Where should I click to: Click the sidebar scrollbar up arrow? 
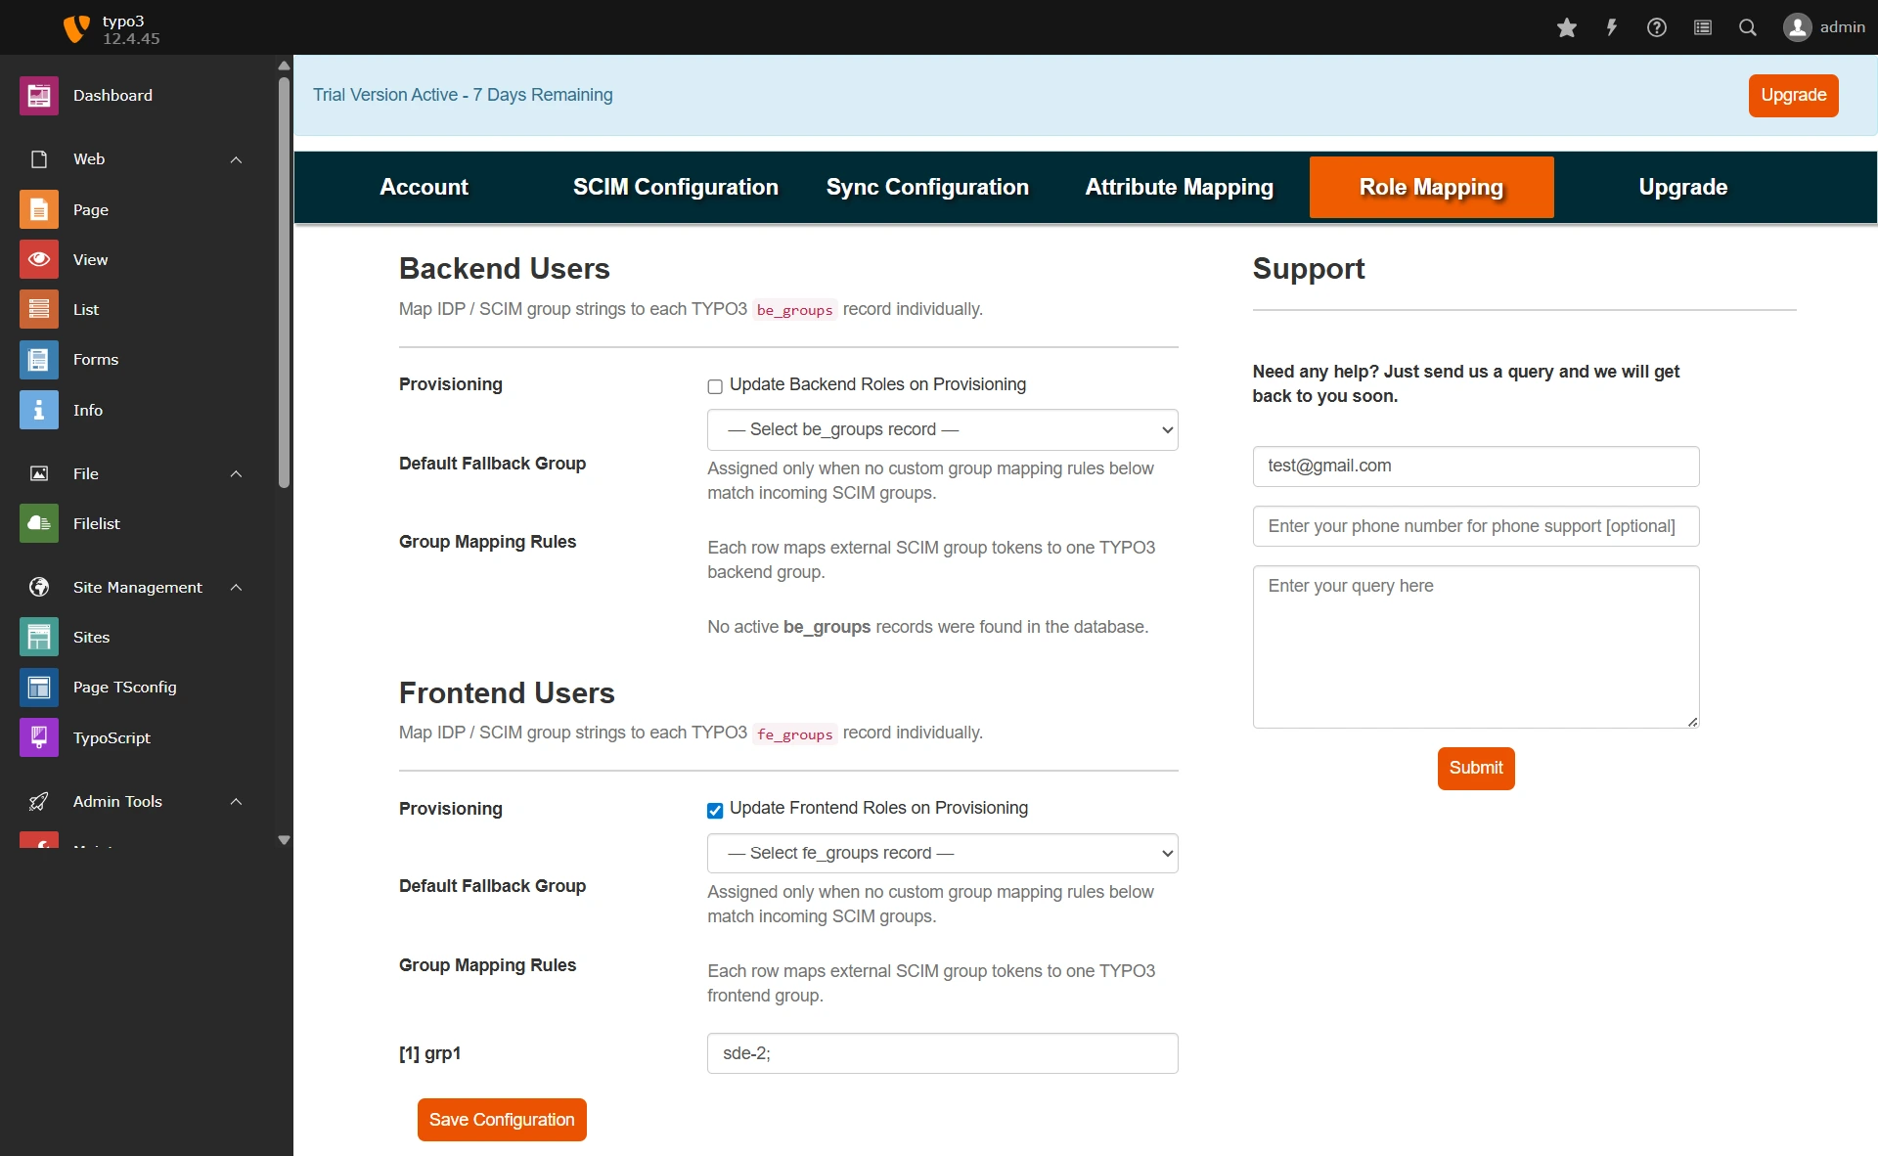[x=284, y=67]
